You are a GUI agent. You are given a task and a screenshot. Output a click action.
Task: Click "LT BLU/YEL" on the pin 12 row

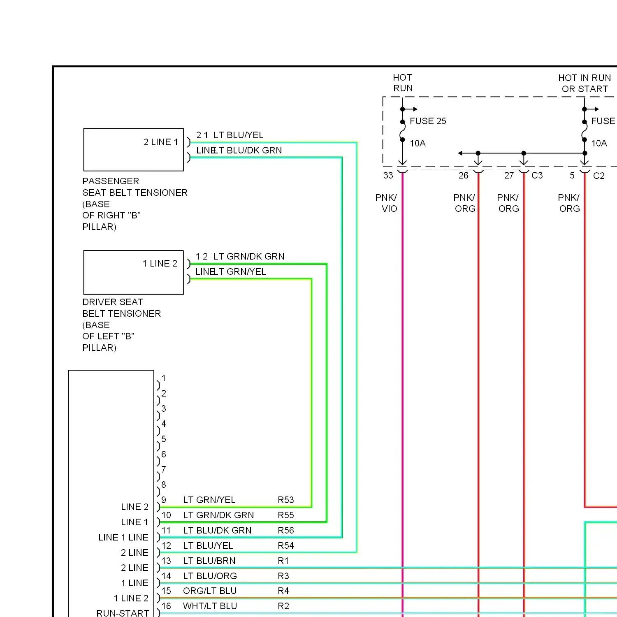208,545
